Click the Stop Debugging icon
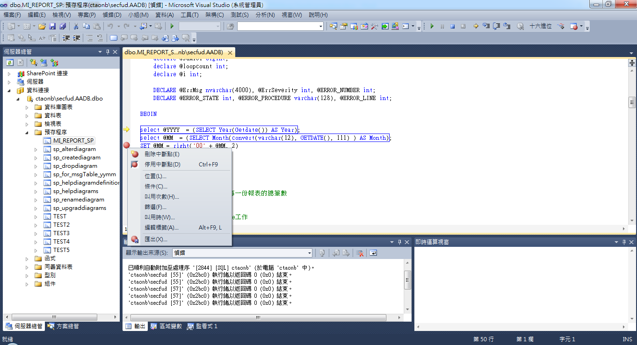Viewport: 637px width, 345px height. pos(453,26)
